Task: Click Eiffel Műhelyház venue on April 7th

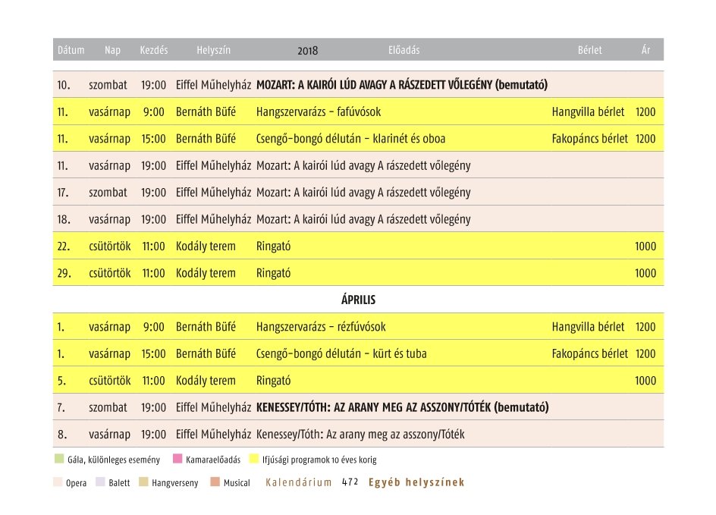Action: click(213, 407)
